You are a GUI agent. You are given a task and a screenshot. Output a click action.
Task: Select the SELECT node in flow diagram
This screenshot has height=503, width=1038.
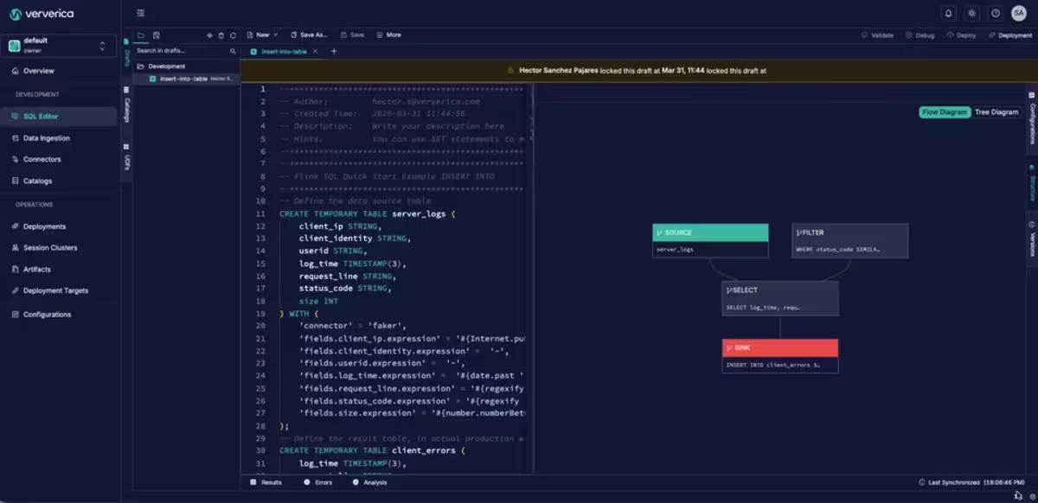pyautogui.click(x=780, y=298)
